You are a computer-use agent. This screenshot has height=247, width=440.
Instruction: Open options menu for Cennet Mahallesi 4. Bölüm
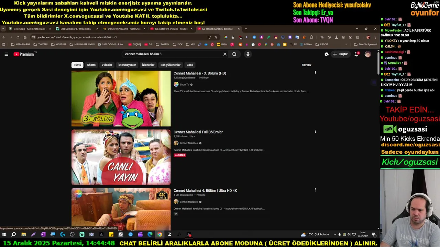point(315,190)
